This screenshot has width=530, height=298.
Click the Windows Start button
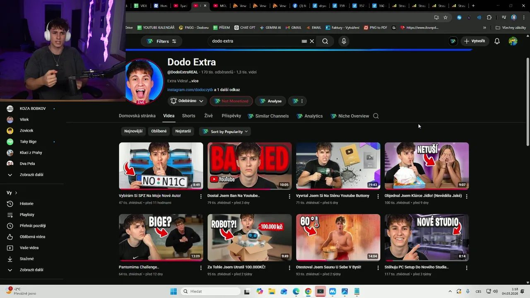(x=173, y=291)
